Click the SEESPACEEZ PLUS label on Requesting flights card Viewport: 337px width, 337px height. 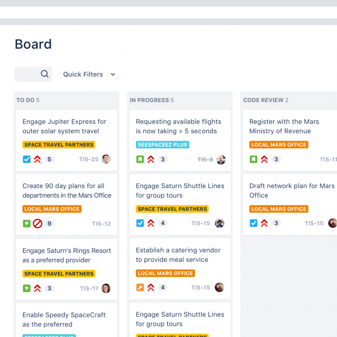coord(162,145)
